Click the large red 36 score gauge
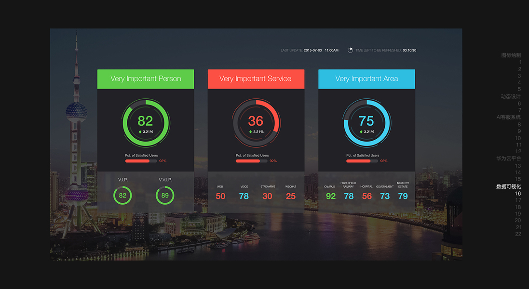Viewport: 529px width, 289px height. [x=256, y=123]
